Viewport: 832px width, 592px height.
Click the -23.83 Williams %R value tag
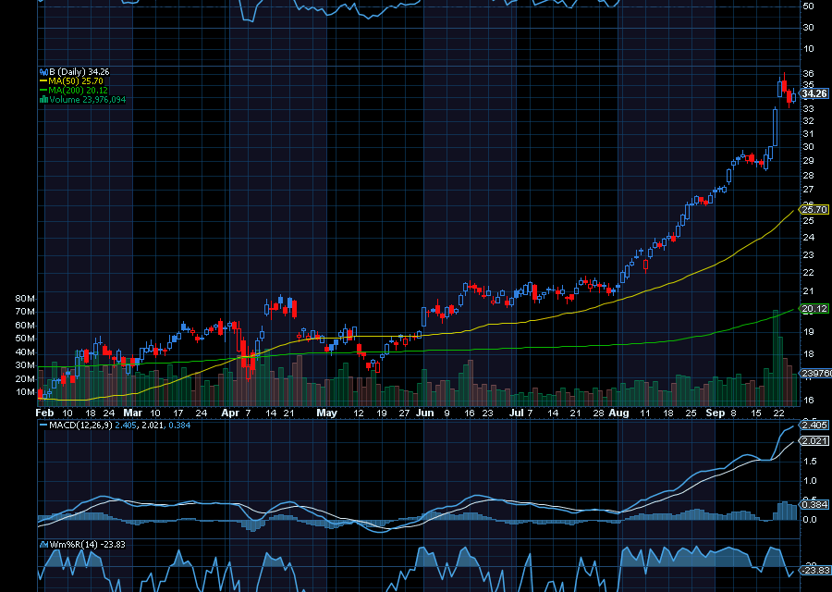click(814, 570)
